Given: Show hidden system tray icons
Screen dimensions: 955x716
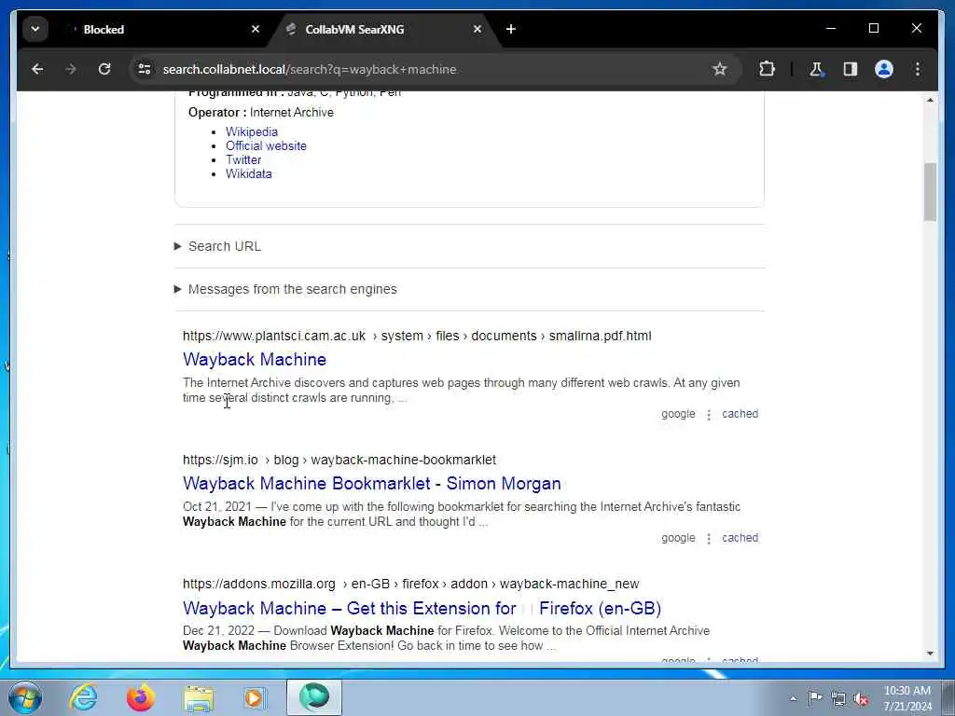Looking at the screenshot, I should tap(793, 698).
